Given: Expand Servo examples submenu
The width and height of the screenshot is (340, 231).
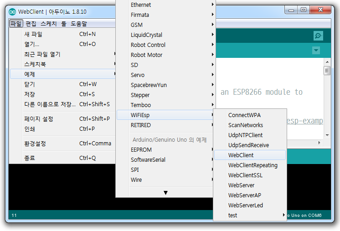Looking at the screenshot, I should 166,75.
